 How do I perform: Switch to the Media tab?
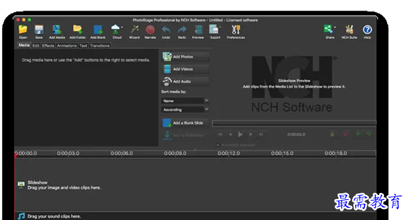pos(24,45)
